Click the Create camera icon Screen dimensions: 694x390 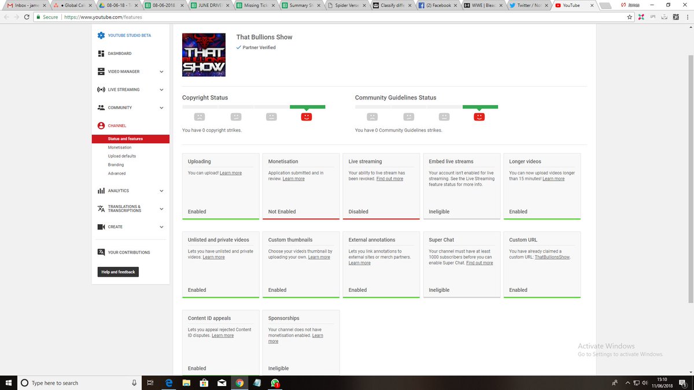[101, 227]
